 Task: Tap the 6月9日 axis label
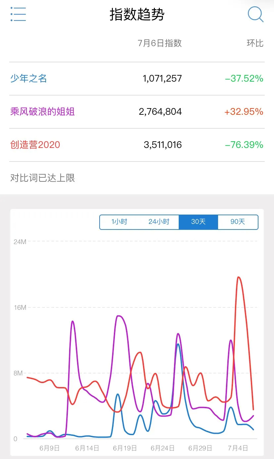pyautogui.click(x=50, y=448)
